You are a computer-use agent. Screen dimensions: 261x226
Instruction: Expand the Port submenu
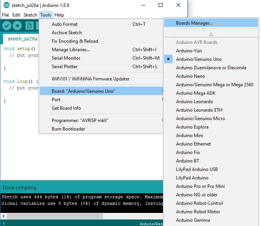pyautogui.click(x=101, y=100)
